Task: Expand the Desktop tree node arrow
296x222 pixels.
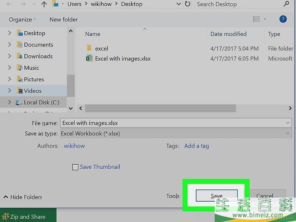Action: [x=9, y=33]
